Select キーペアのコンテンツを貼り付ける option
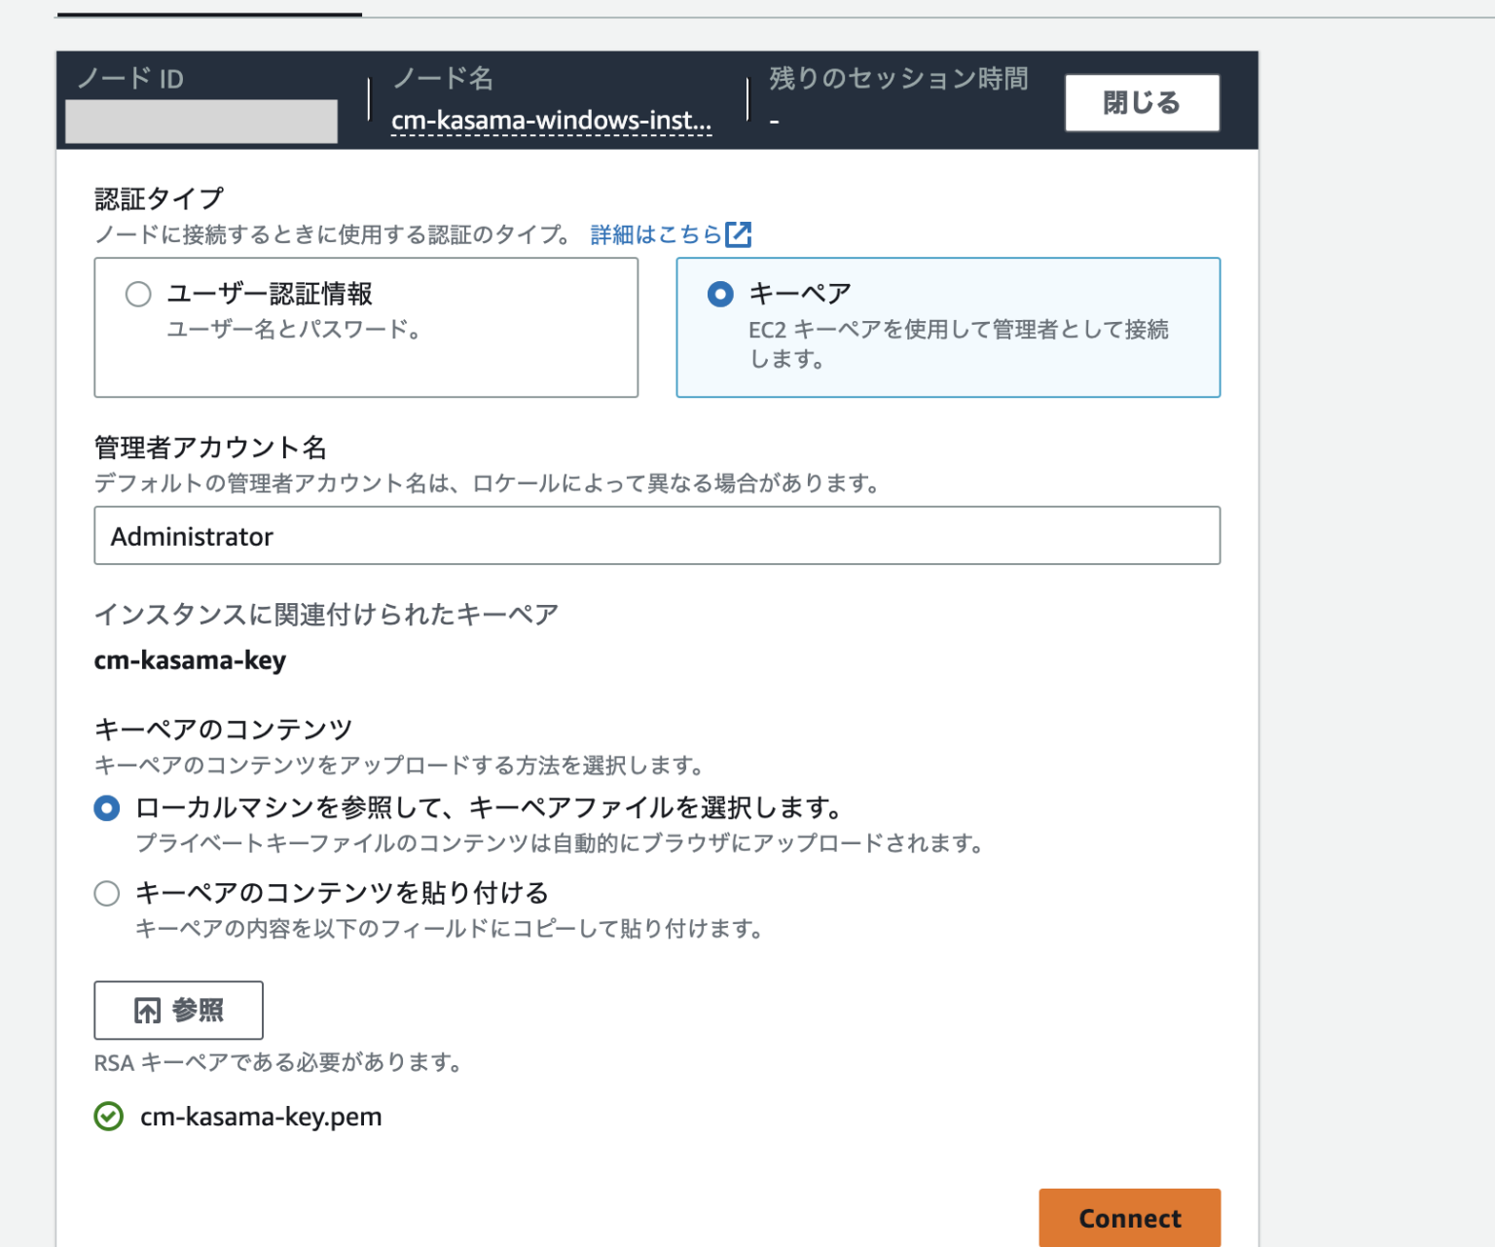1495x1247 pixels. point(106,892)
